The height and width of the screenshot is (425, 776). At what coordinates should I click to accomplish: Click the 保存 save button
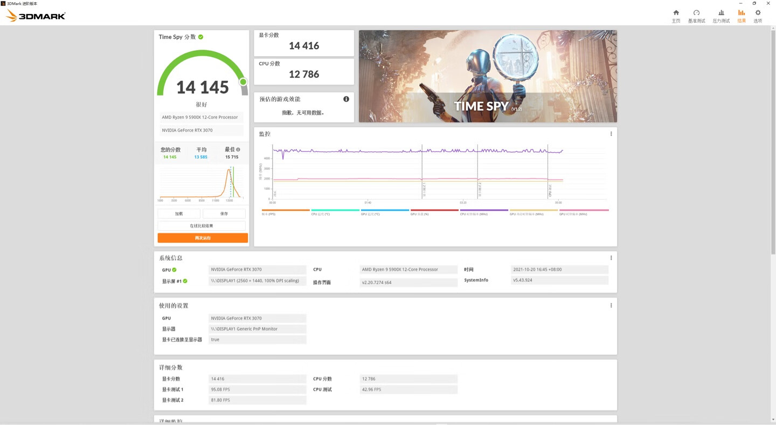[x=224, y=214]
